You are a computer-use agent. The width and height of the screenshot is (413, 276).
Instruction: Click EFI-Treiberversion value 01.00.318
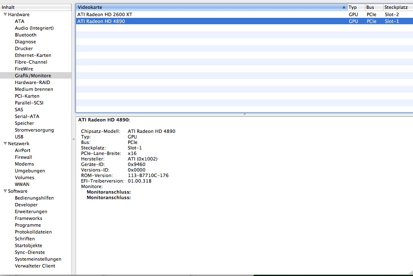point(140,181)
